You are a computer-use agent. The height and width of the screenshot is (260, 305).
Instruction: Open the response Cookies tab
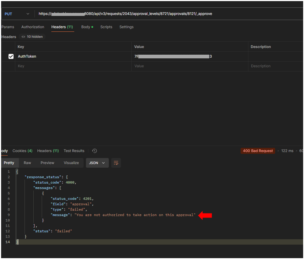[x=22, y=151]
